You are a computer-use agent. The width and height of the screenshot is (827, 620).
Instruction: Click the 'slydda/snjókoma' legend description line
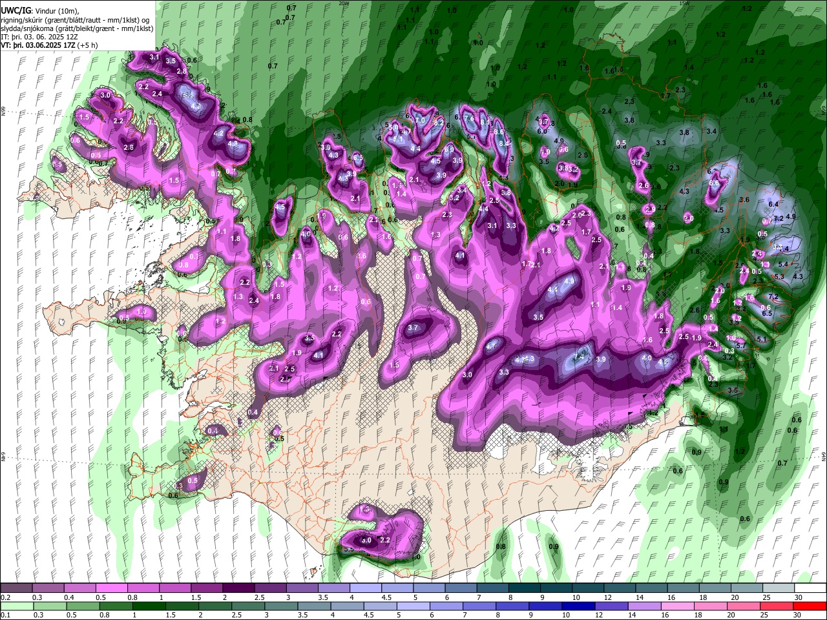(78, 28)
